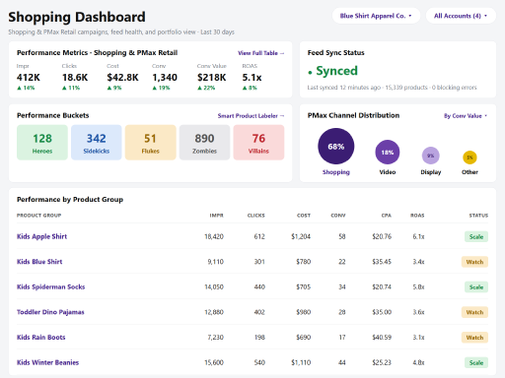
Task: Click the $780 cost cell
Action: pyautogui.click(x=303, y=262)
